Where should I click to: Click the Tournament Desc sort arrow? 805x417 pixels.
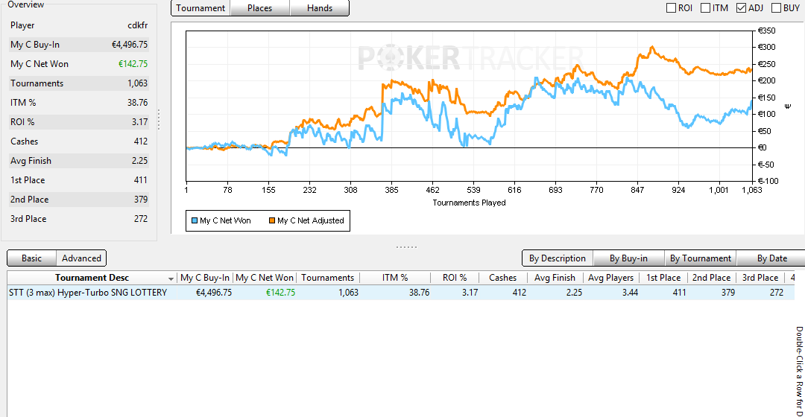point(171,278)
